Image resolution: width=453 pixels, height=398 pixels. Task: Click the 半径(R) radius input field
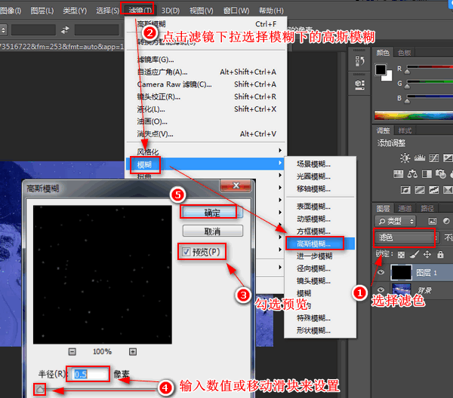click(x=90, y=374)
